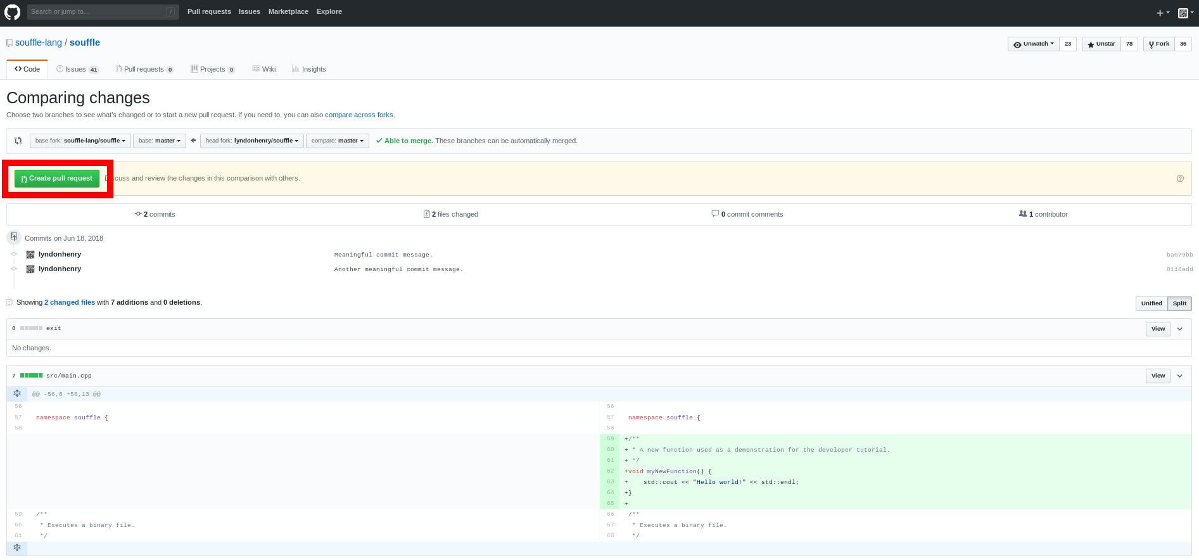Follow the compare across forks link
The width and height of the screenshot is (1199, 560).
tap(359, 115)
